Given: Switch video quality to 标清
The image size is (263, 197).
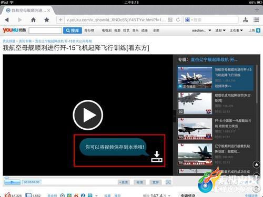Looking at the screenshot, I should [139, 182].
